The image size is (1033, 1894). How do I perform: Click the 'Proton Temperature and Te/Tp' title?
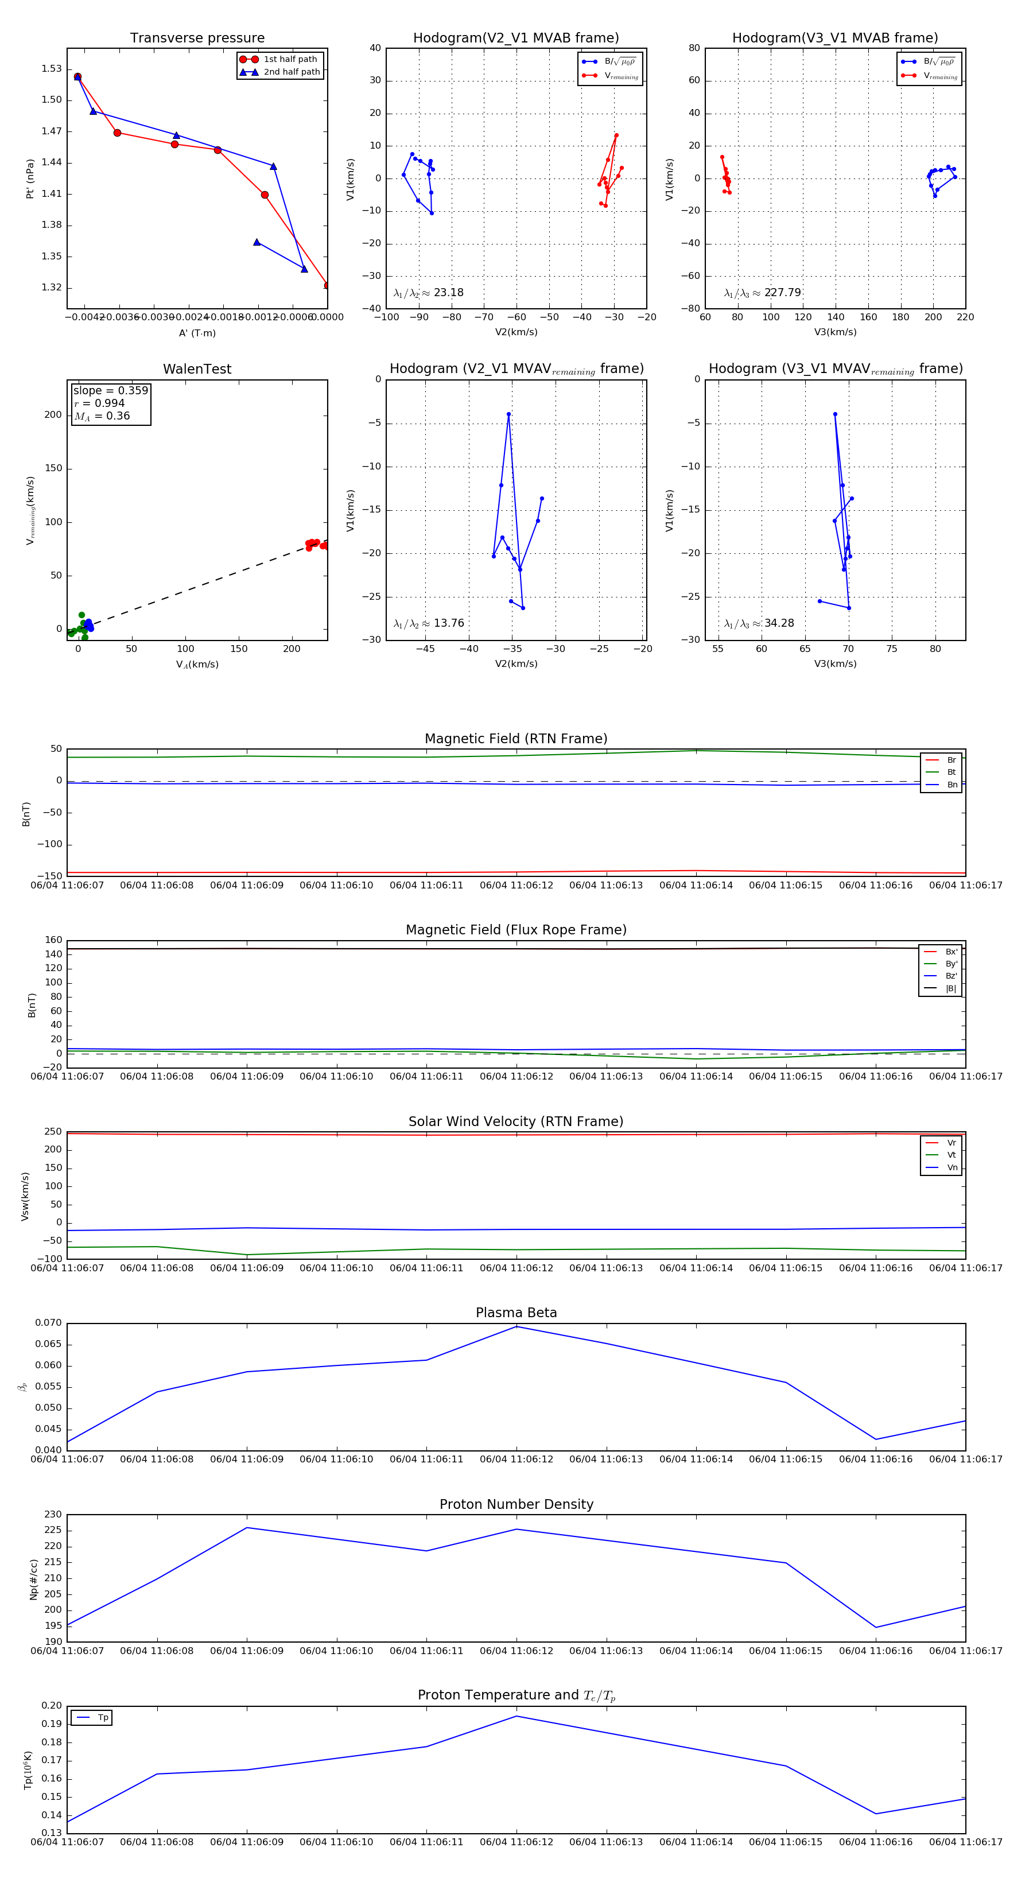pos(516,1695)
